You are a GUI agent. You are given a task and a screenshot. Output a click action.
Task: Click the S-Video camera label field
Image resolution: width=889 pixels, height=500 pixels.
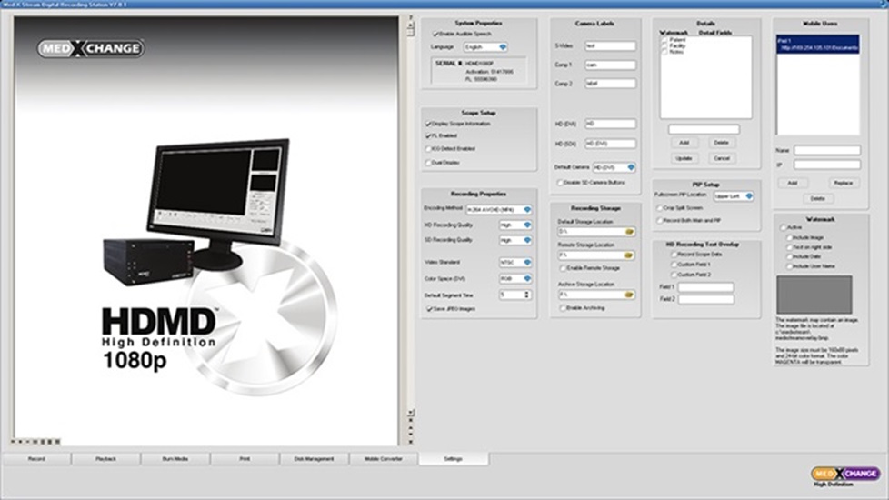(x=610, y=46)
